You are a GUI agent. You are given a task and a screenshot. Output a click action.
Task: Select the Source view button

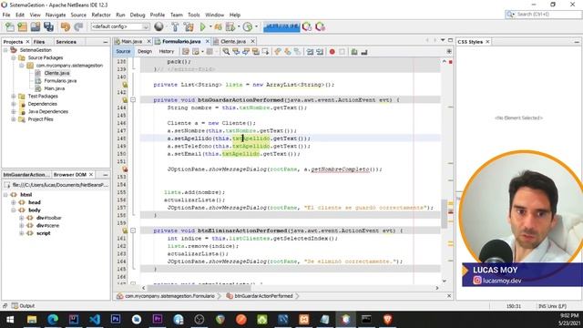click(123, 51)
